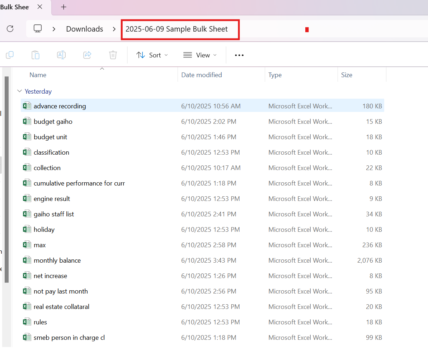This screenshot has height=352, width=428.
Task: Open a new tab with plus button
Action: 64,7
